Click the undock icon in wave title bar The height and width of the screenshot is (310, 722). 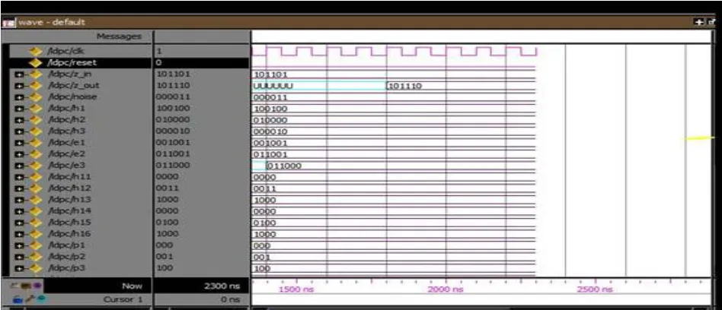click(x=712, y=22)
